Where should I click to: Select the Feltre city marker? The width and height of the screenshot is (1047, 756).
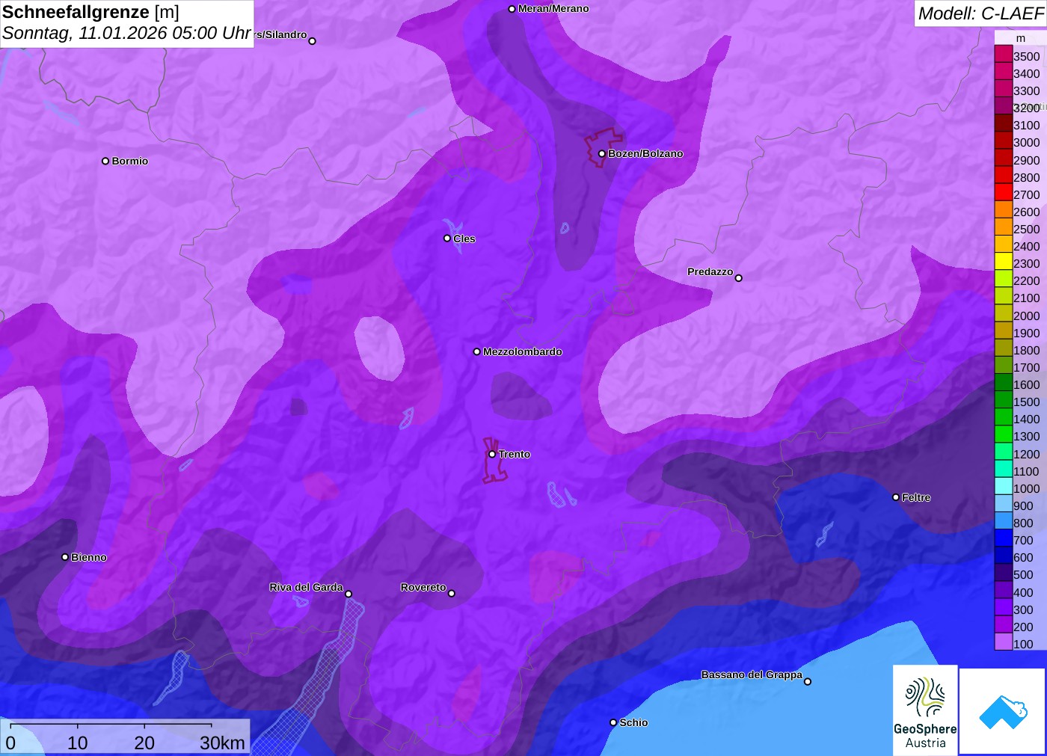(896, 497)
